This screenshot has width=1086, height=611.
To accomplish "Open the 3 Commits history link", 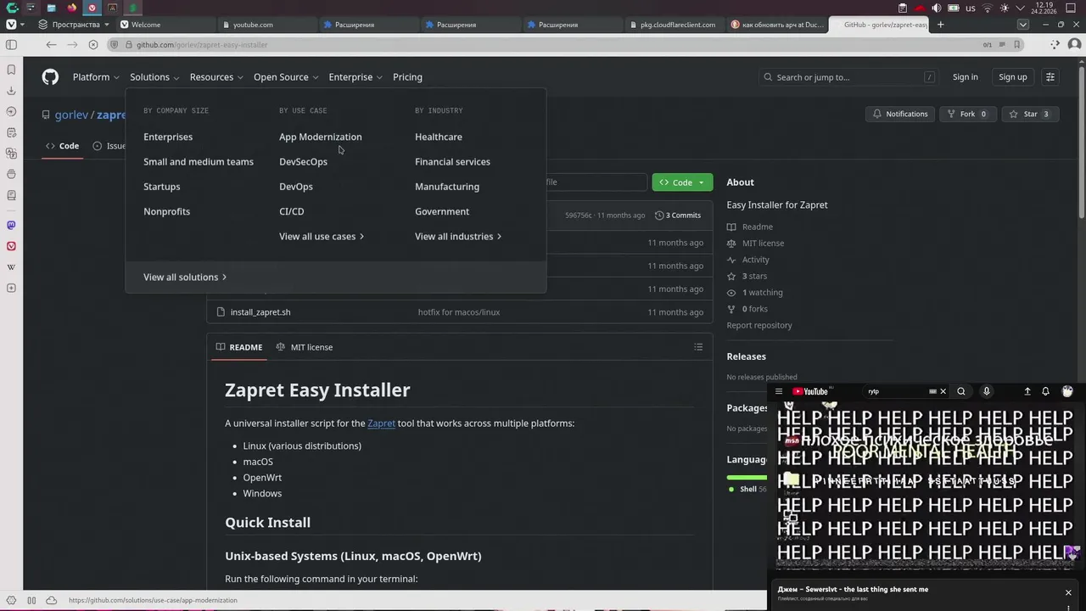I will click(678, 216).
